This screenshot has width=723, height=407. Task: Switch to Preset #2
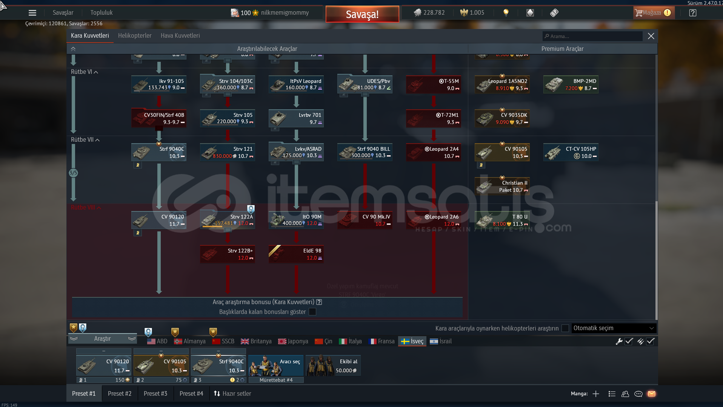(x=120, y=394)
